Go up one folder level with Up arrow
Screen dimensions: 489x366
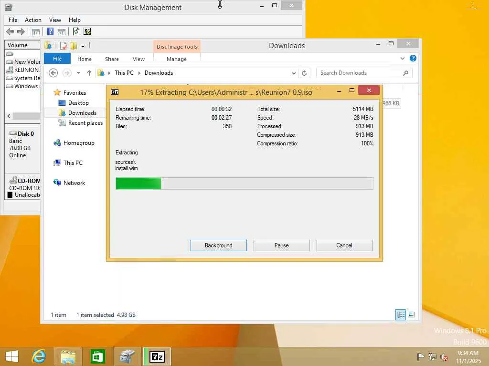pos(89,73)
